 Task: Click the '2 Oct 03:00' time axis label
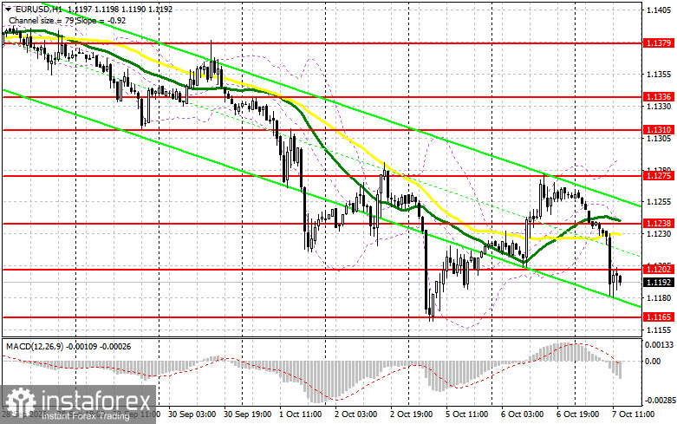(x=356, y=414)
